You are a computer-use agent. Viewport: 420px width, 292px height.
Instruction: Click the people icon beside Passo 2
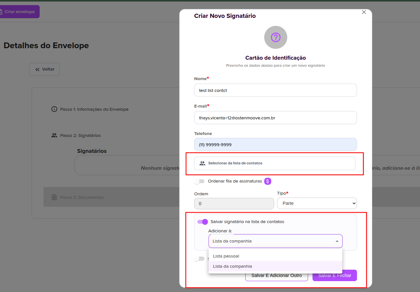point(54,135)
